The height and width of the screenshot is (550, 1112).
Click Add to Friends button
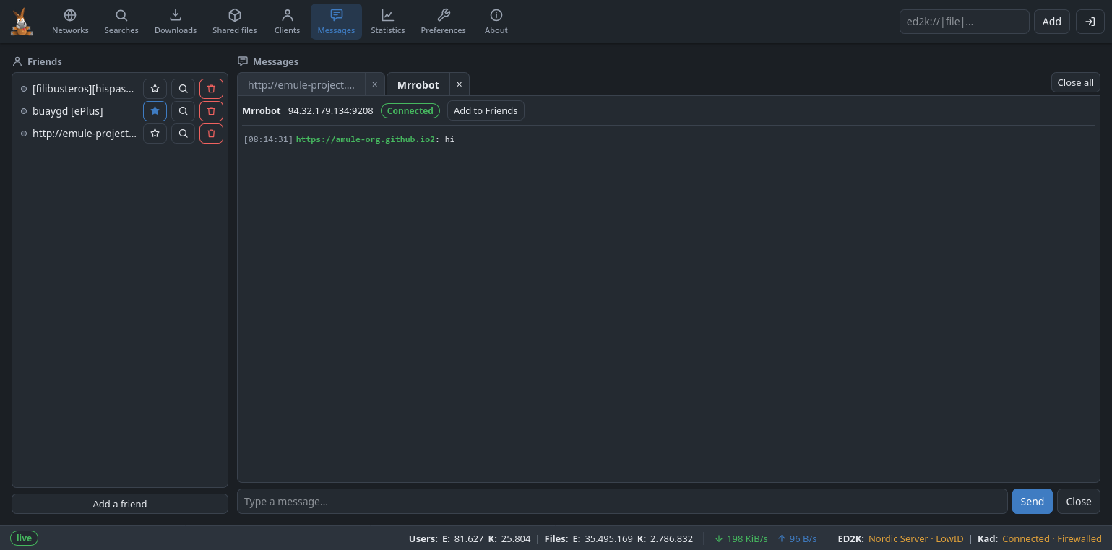(486, 110)
